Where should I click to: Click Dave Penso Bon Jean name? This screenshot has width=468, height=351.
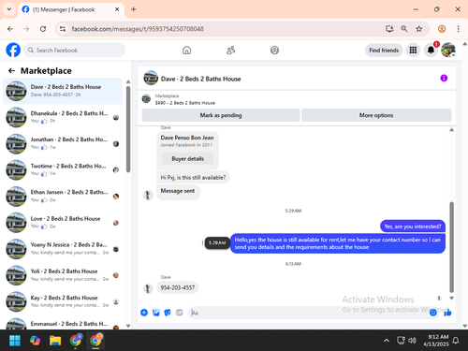click(187, 138)
